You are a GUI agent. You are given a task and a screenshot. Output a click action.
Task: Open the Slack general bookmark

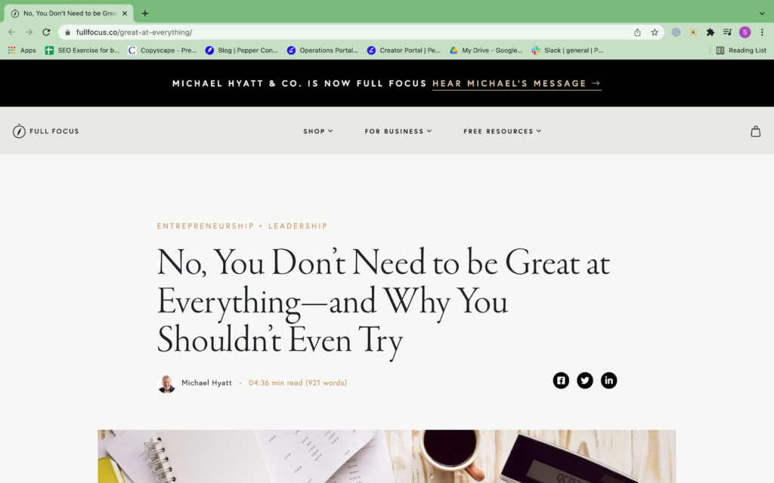coord(567,51)
